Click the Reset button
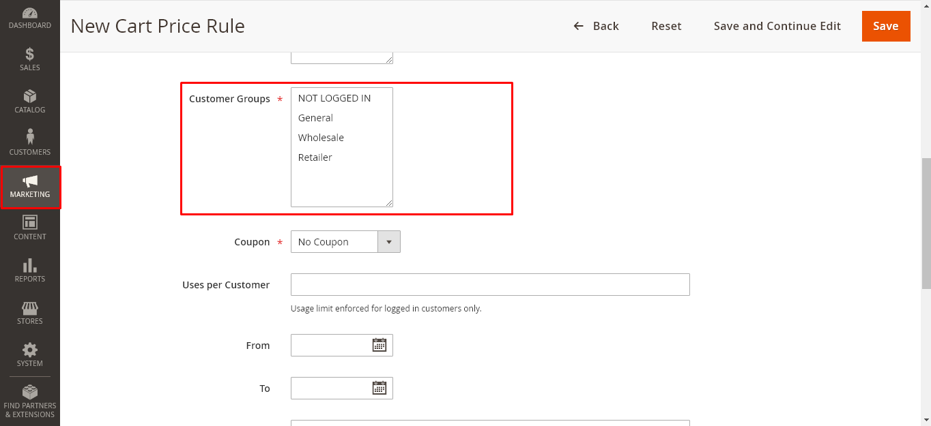This screenshot has width=931, height=426. tap(666, 26)
